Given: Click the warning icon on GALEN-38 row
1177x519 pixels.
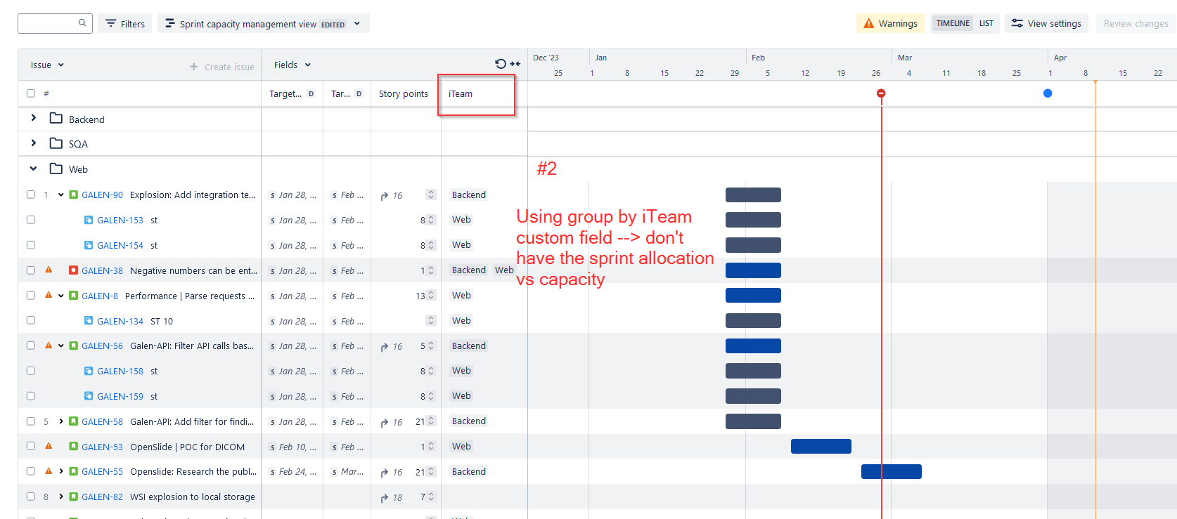Looking at the screenshot, I should pyautogui.click(x=49, y=270).
